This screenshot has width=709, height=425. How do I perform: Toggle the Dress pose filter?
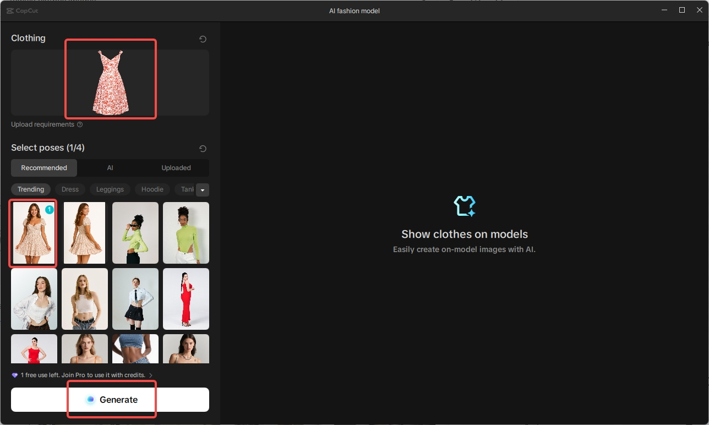pyautogui.click(x=70, y=189)
